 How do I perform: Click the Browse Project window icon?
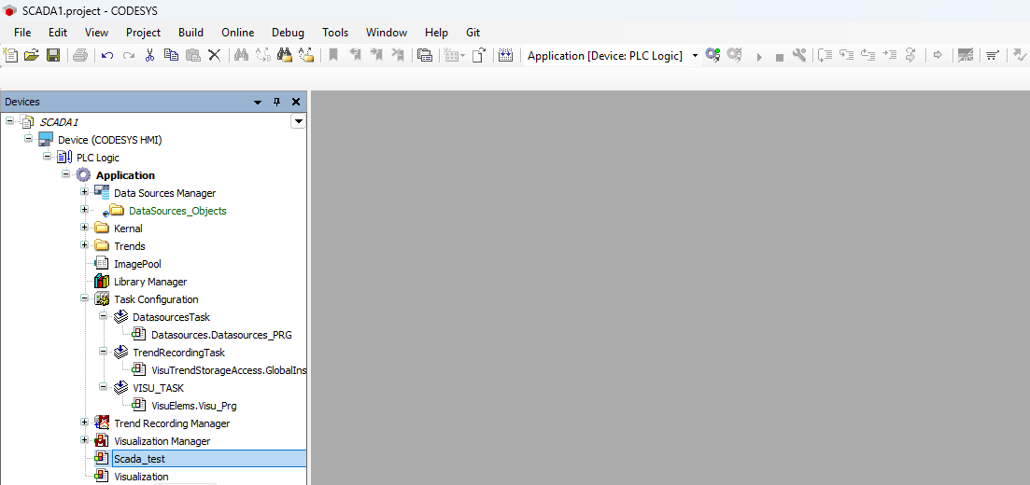(425, 56)
